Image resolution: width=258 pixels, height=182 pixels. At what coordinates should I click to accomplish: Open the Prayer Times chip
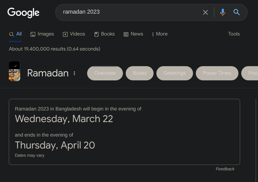217,73
